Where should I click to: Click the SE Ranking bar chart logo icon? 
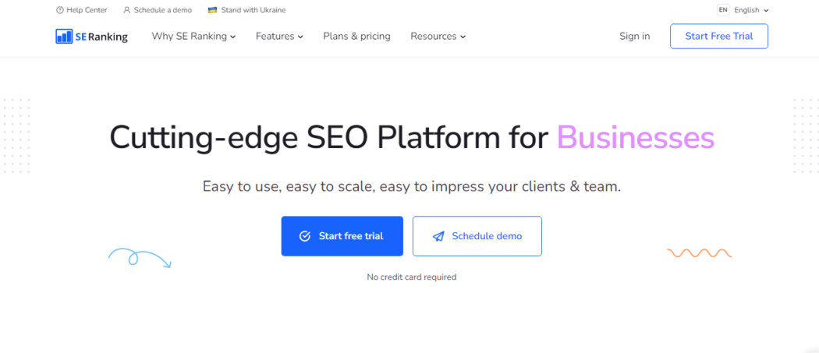[x=64, y=36]
